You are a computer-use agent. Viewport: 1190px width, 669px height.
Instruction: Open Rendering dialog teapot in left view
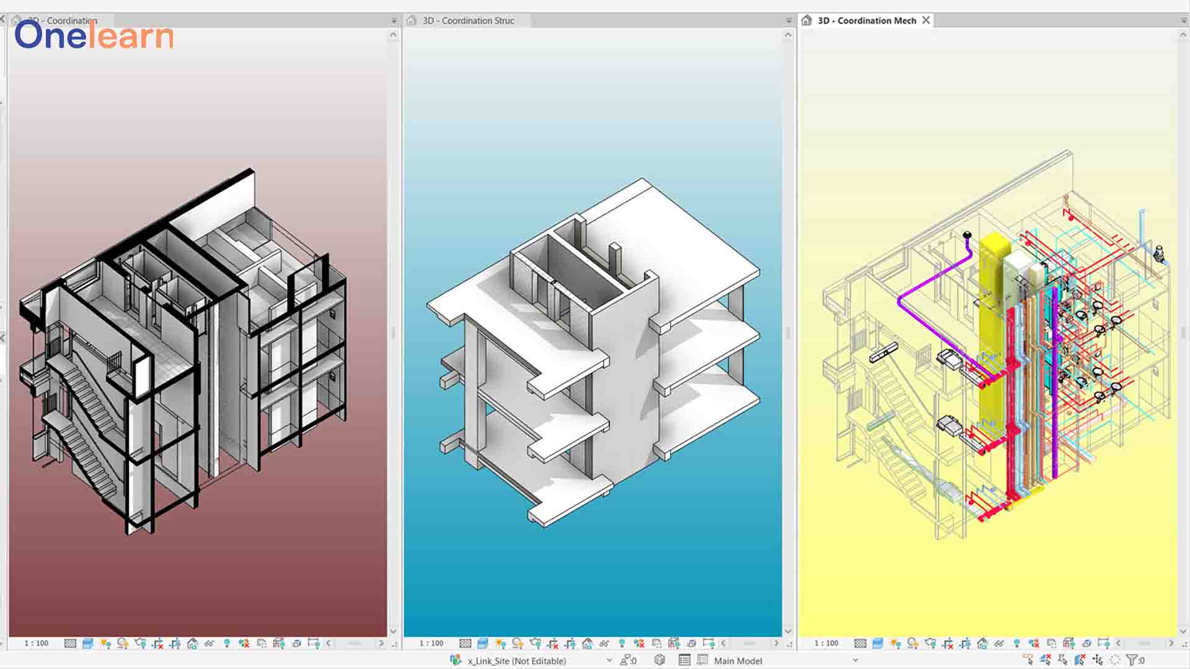click(x=140, y=644)
